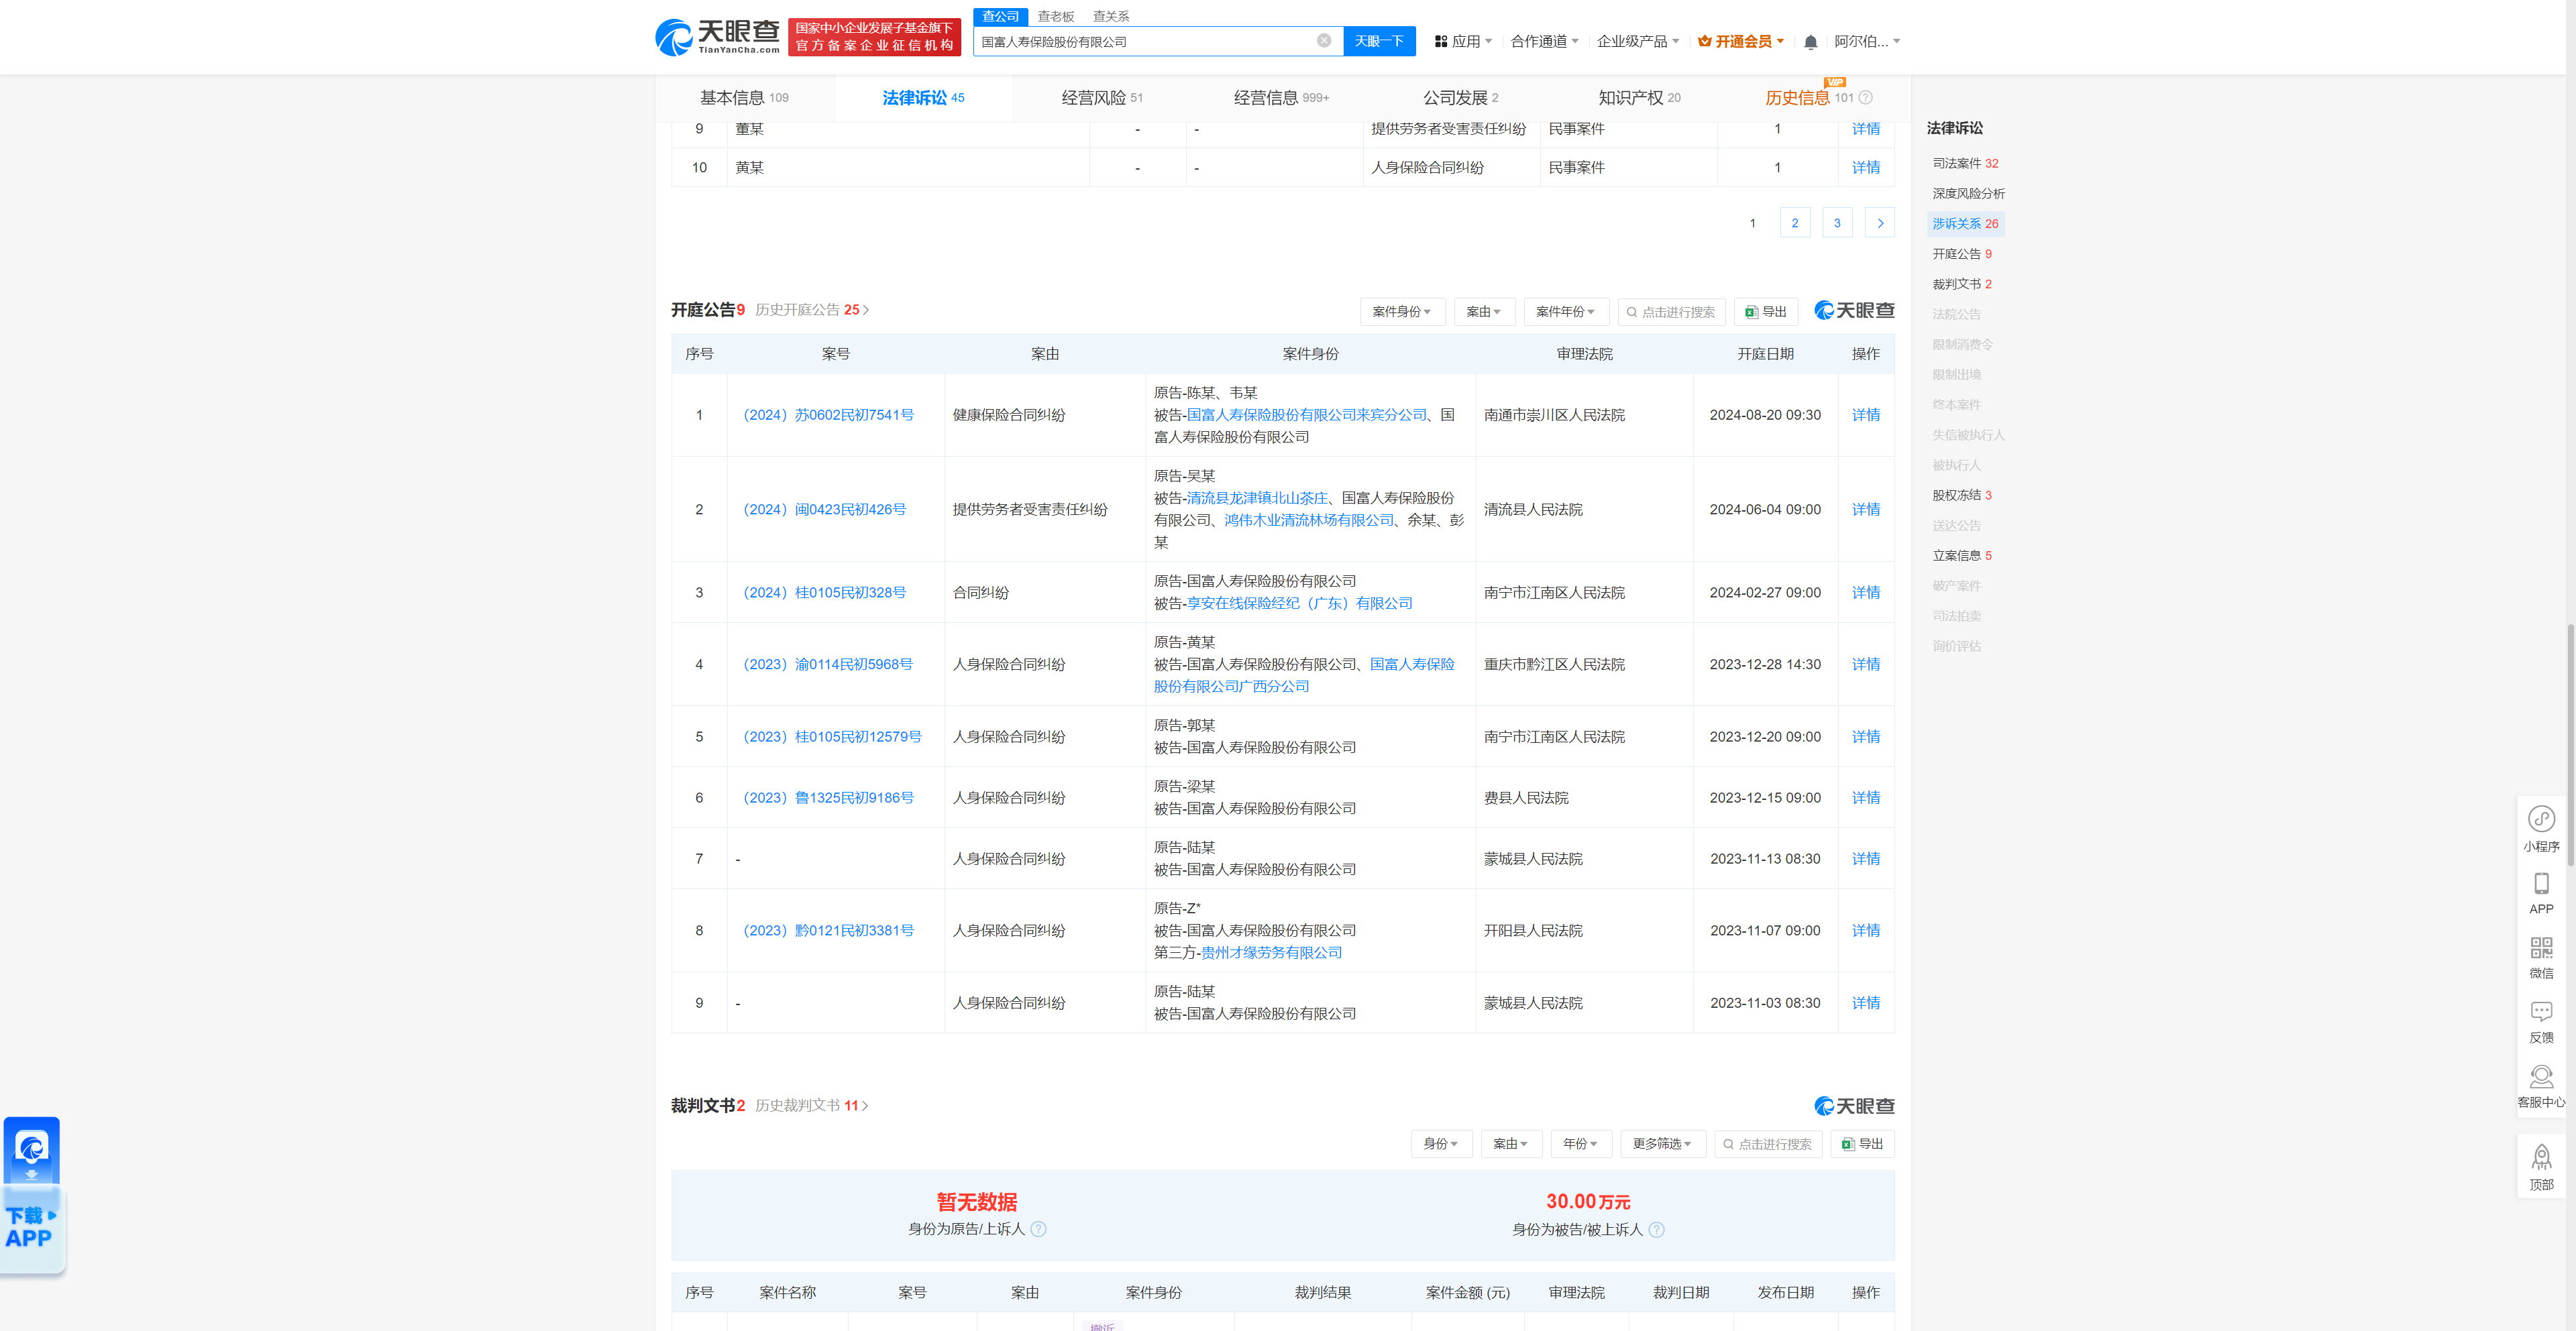The width and height of the screenshot is (2576, 1331).
Task: Open the 阿尔伯... user account menu
Action: [x=1867, y=41]
